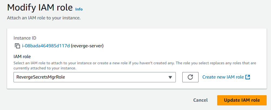Cancel the IAM role modification
The image size is (271, 110).
[x=200, y=100]
